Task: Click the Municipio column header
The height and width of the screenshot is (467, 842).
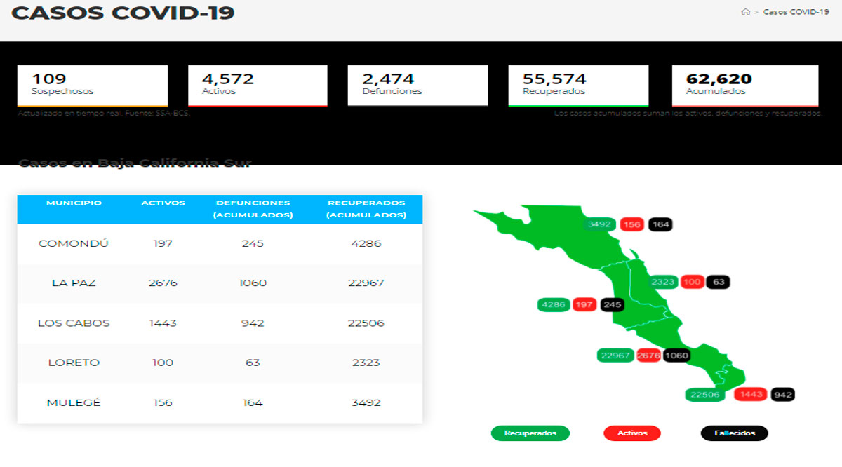Action: pos(74,203)
